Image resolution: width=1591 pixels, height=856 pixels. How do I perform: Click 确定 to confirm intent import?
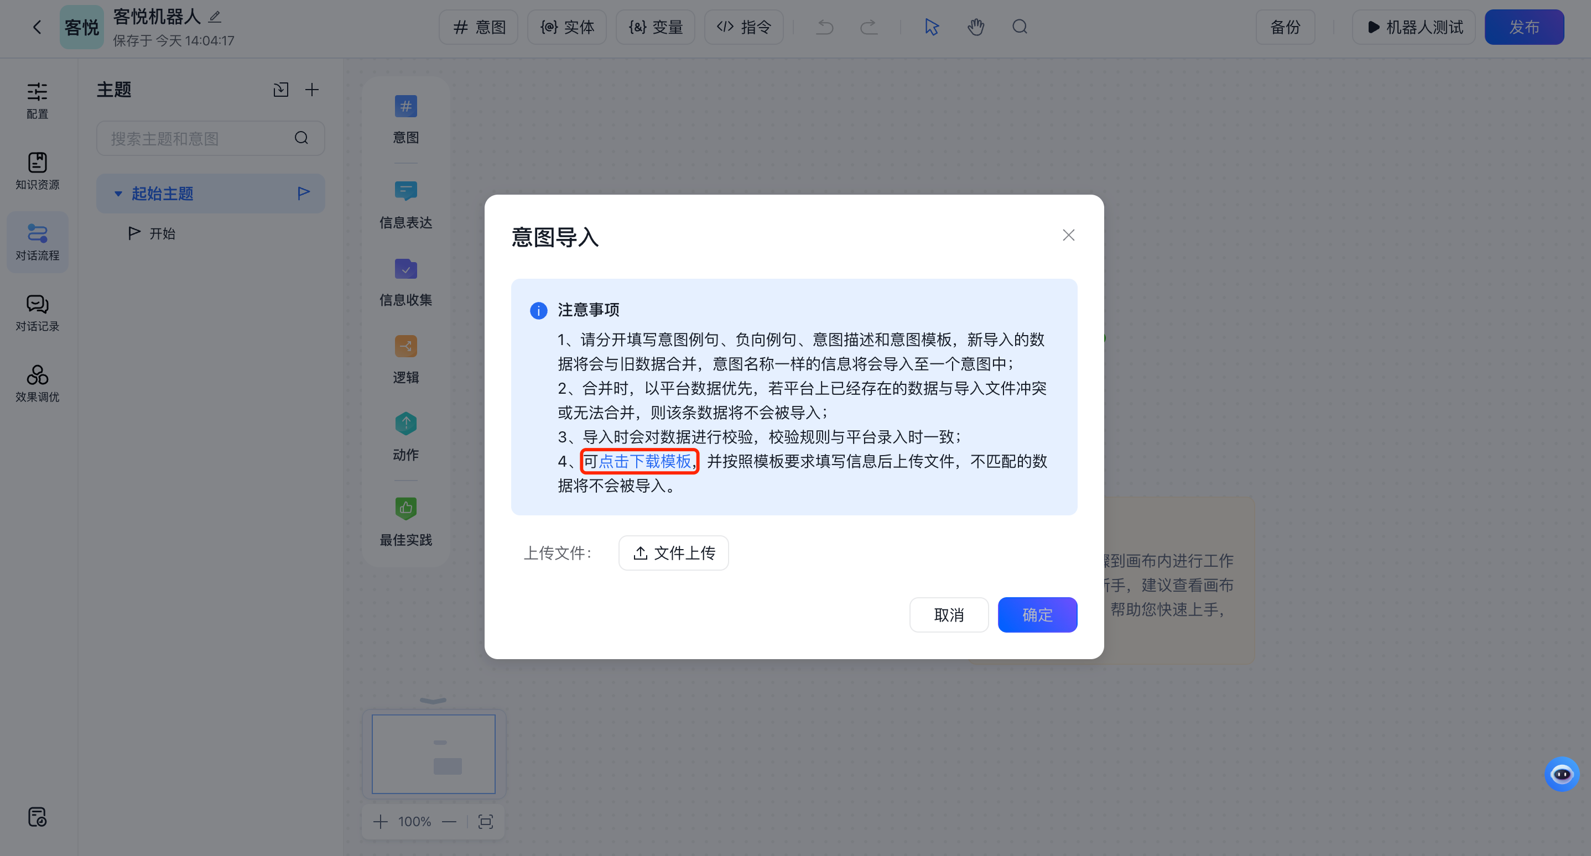1037,614
